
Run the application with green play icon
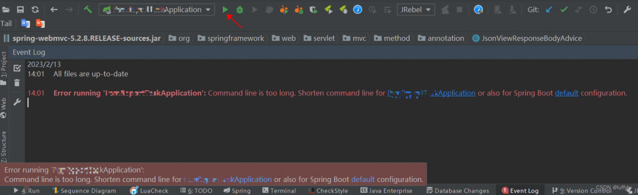[x=225, y=9]
